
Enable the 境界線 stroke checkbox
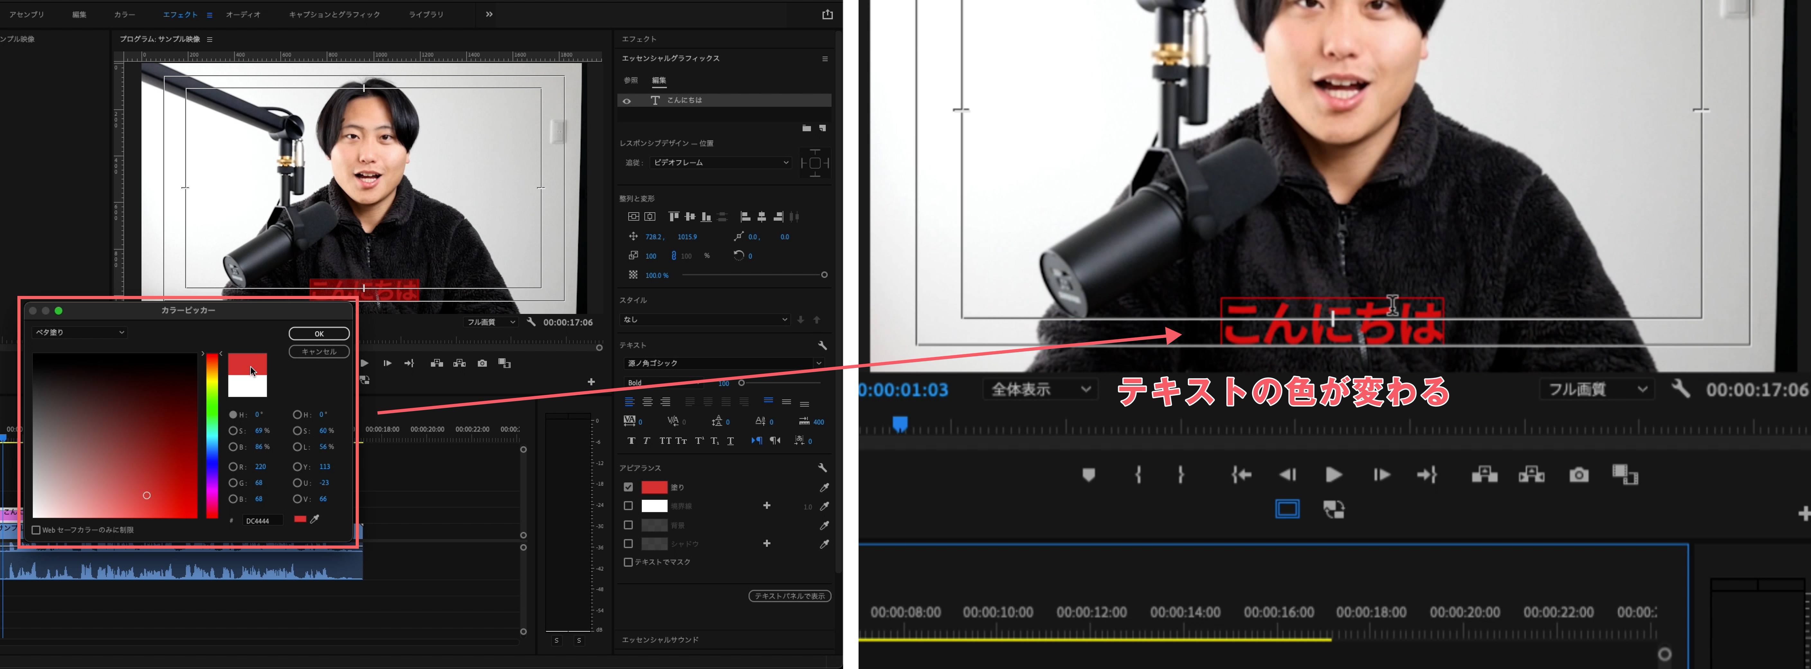[628, 506]
